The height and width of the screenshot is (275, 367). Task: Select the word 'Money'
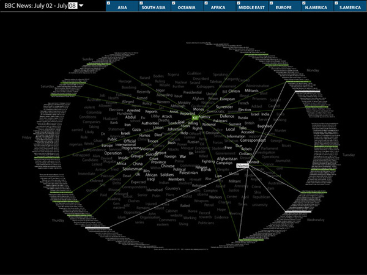click(198, 109)
